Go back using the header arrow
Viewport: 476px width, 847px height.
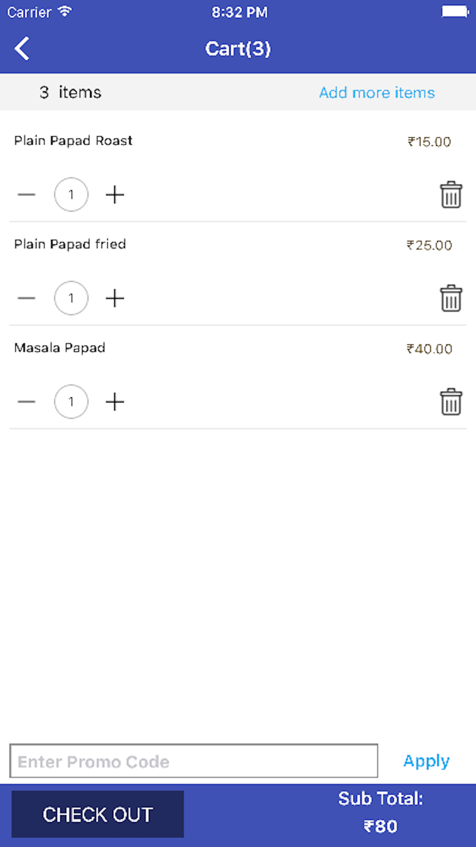pos(22,49)
